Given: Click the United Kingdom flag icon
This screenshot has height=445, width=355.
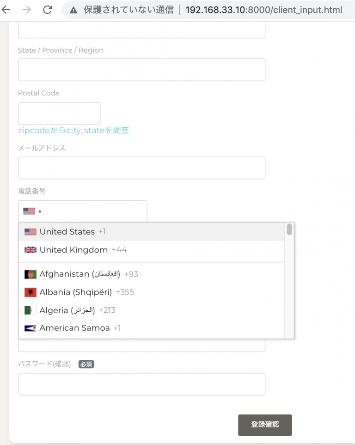Looking at the screenshot, I should click(29, 250).
